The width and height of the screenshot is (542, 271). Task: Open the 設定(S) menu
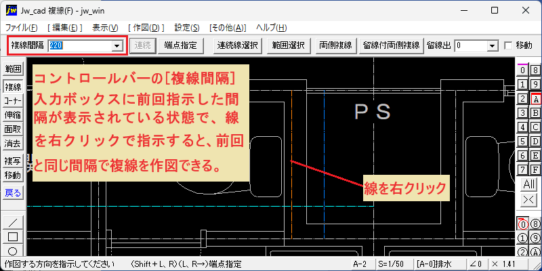coord(187,28)
